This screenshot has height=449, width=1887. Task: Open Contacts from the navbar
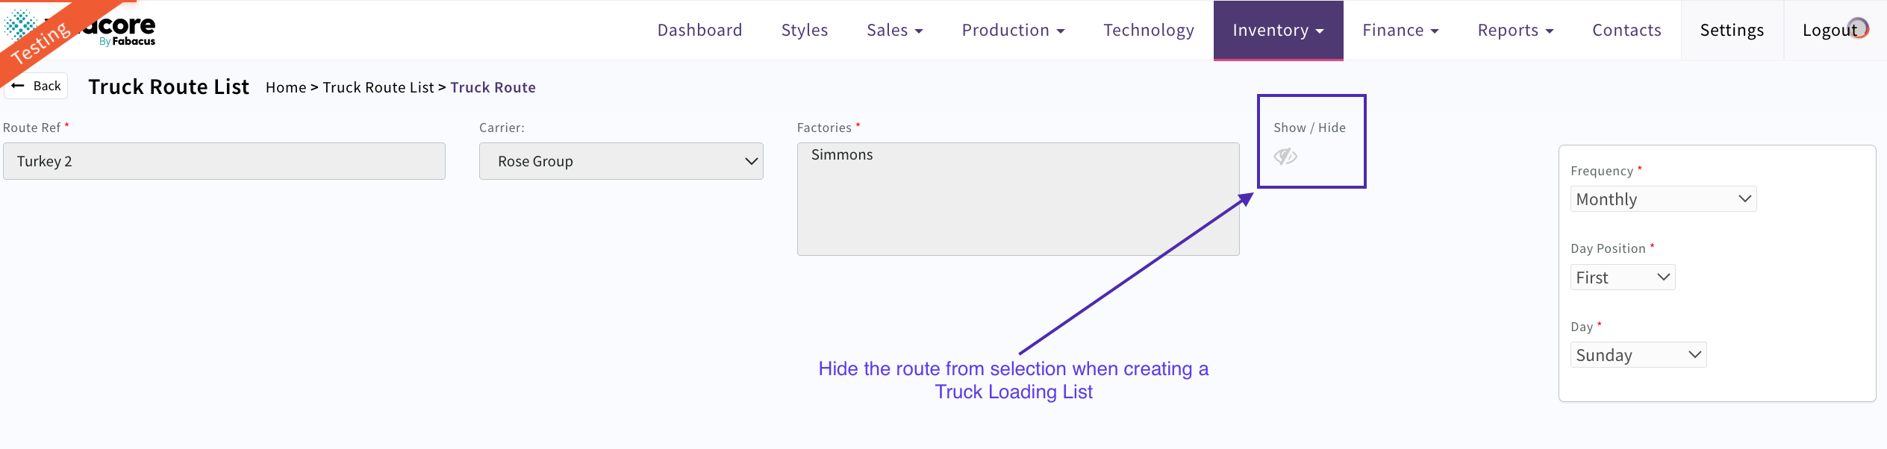[1626, 31]
